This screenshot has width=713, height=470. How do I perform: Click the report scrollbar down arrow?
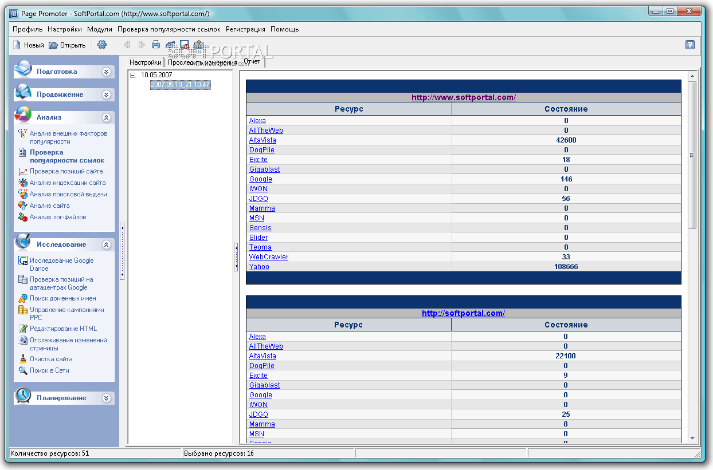[692, 438]
